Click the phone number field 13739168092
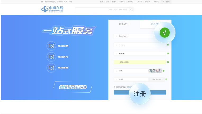 coord(140,62)
